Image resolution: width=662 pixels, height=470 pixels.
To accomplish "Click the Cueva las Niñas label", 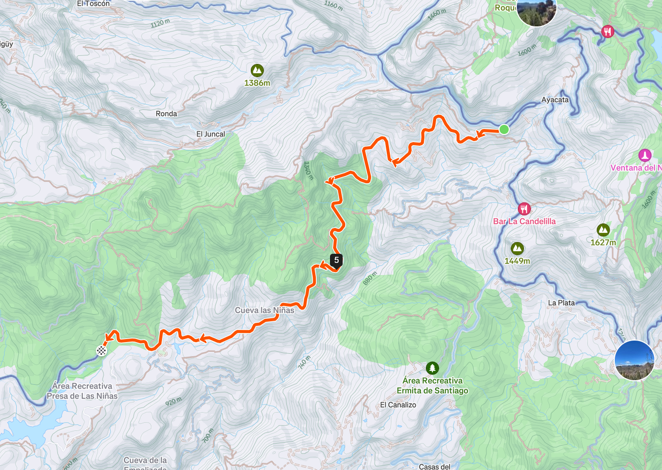I will coord(264,310).
